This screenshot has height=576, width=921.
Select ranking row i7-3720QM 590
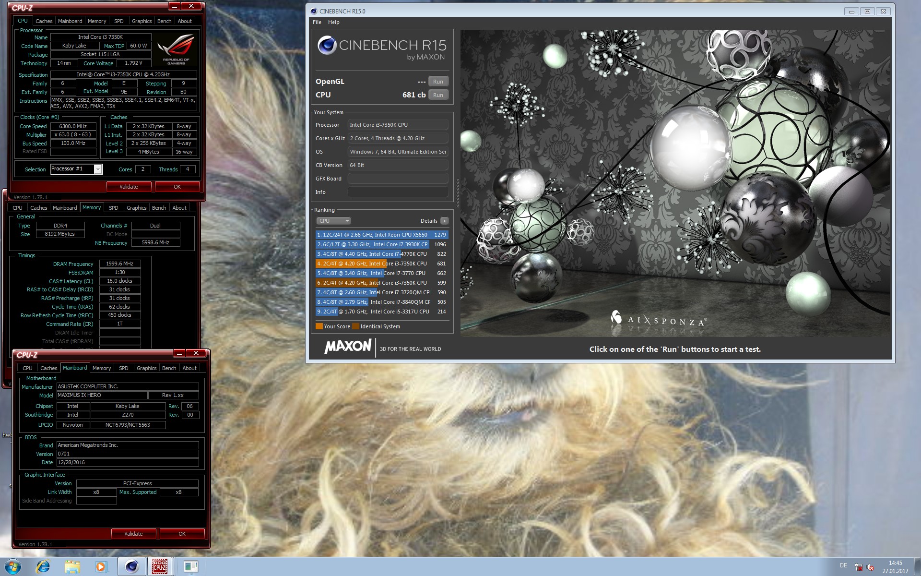point(382,292)
